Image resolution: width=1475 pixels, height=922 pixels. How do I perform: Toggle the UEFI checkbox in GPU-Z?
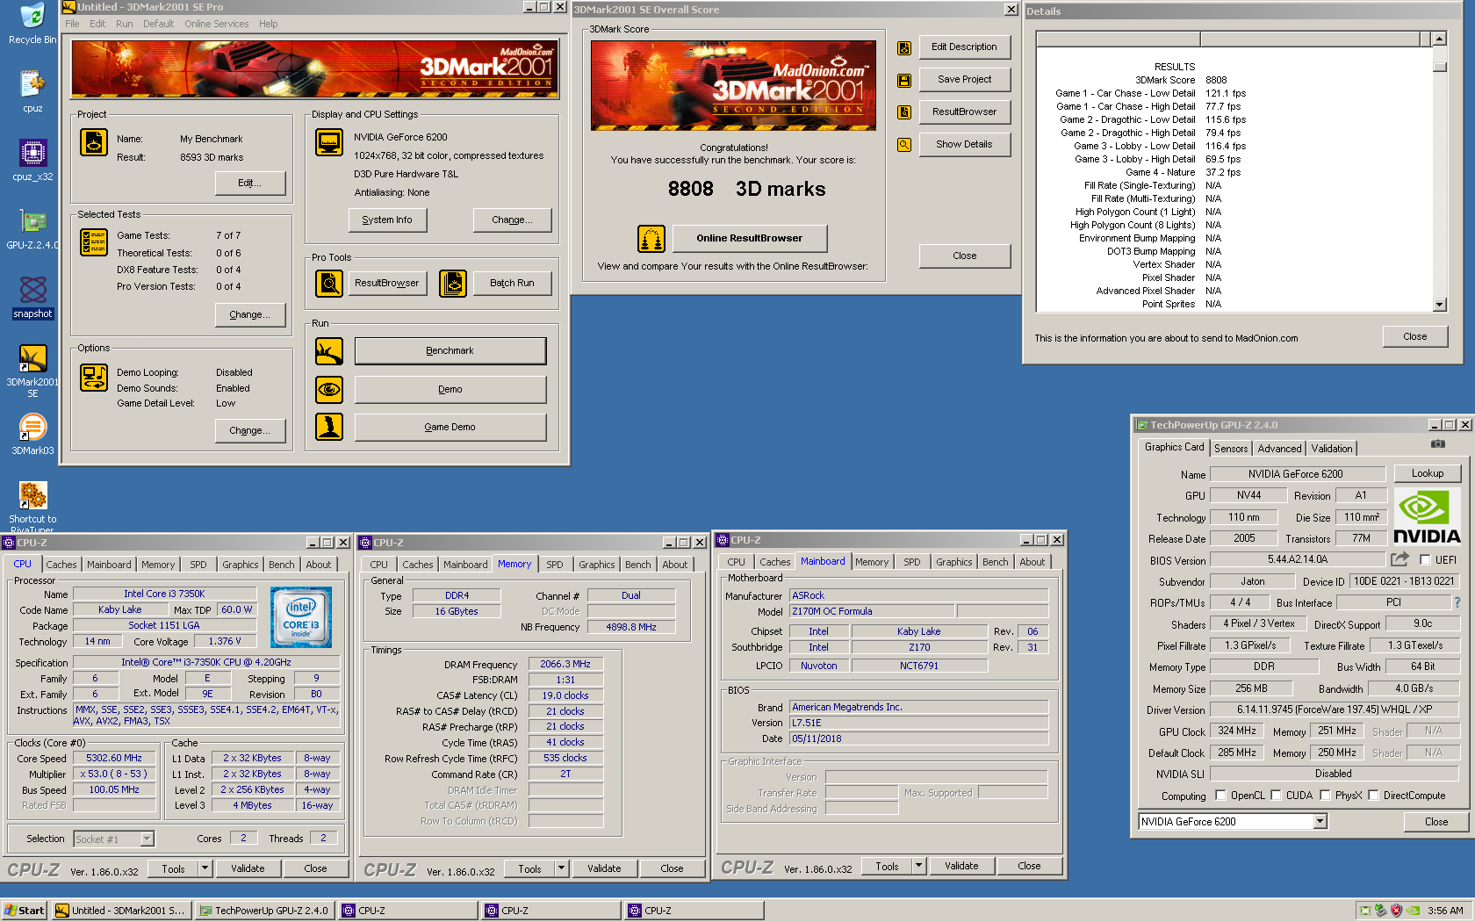(1423, 559)
